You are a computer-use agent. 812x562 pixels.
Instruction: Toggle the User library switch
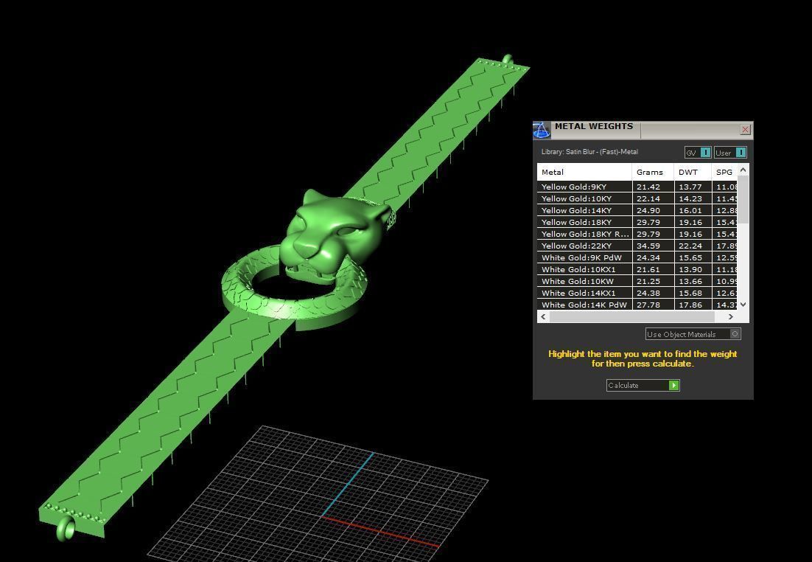731,153
